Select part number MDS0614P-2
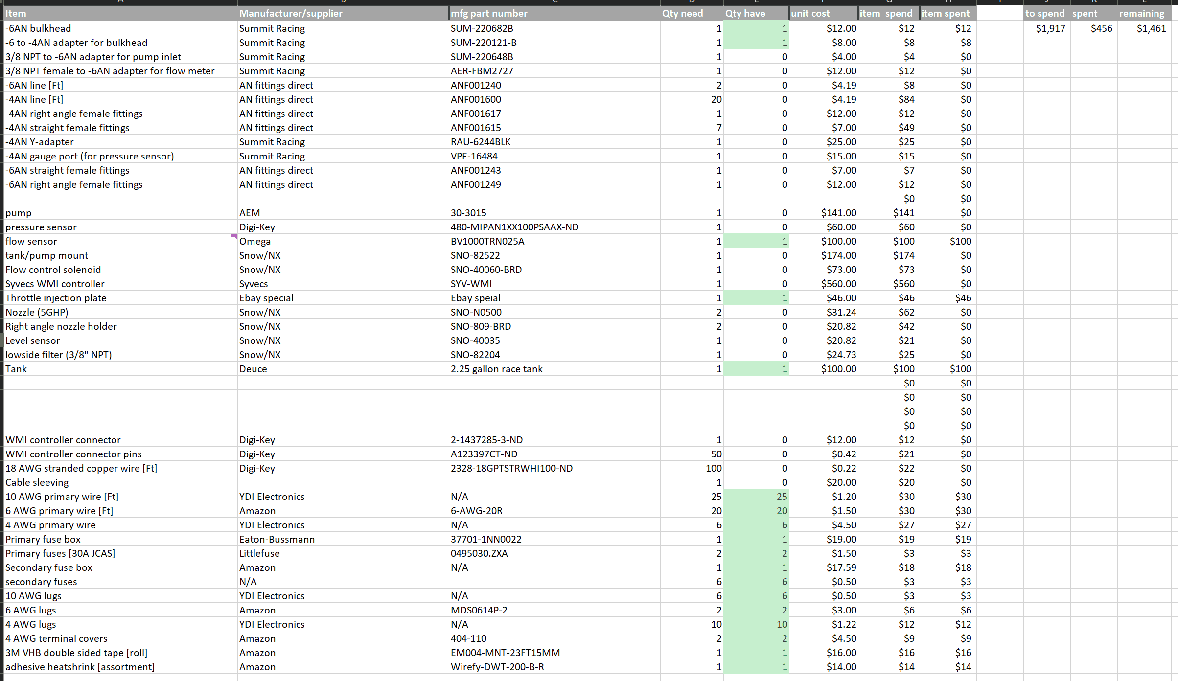 tap(554, 610)
